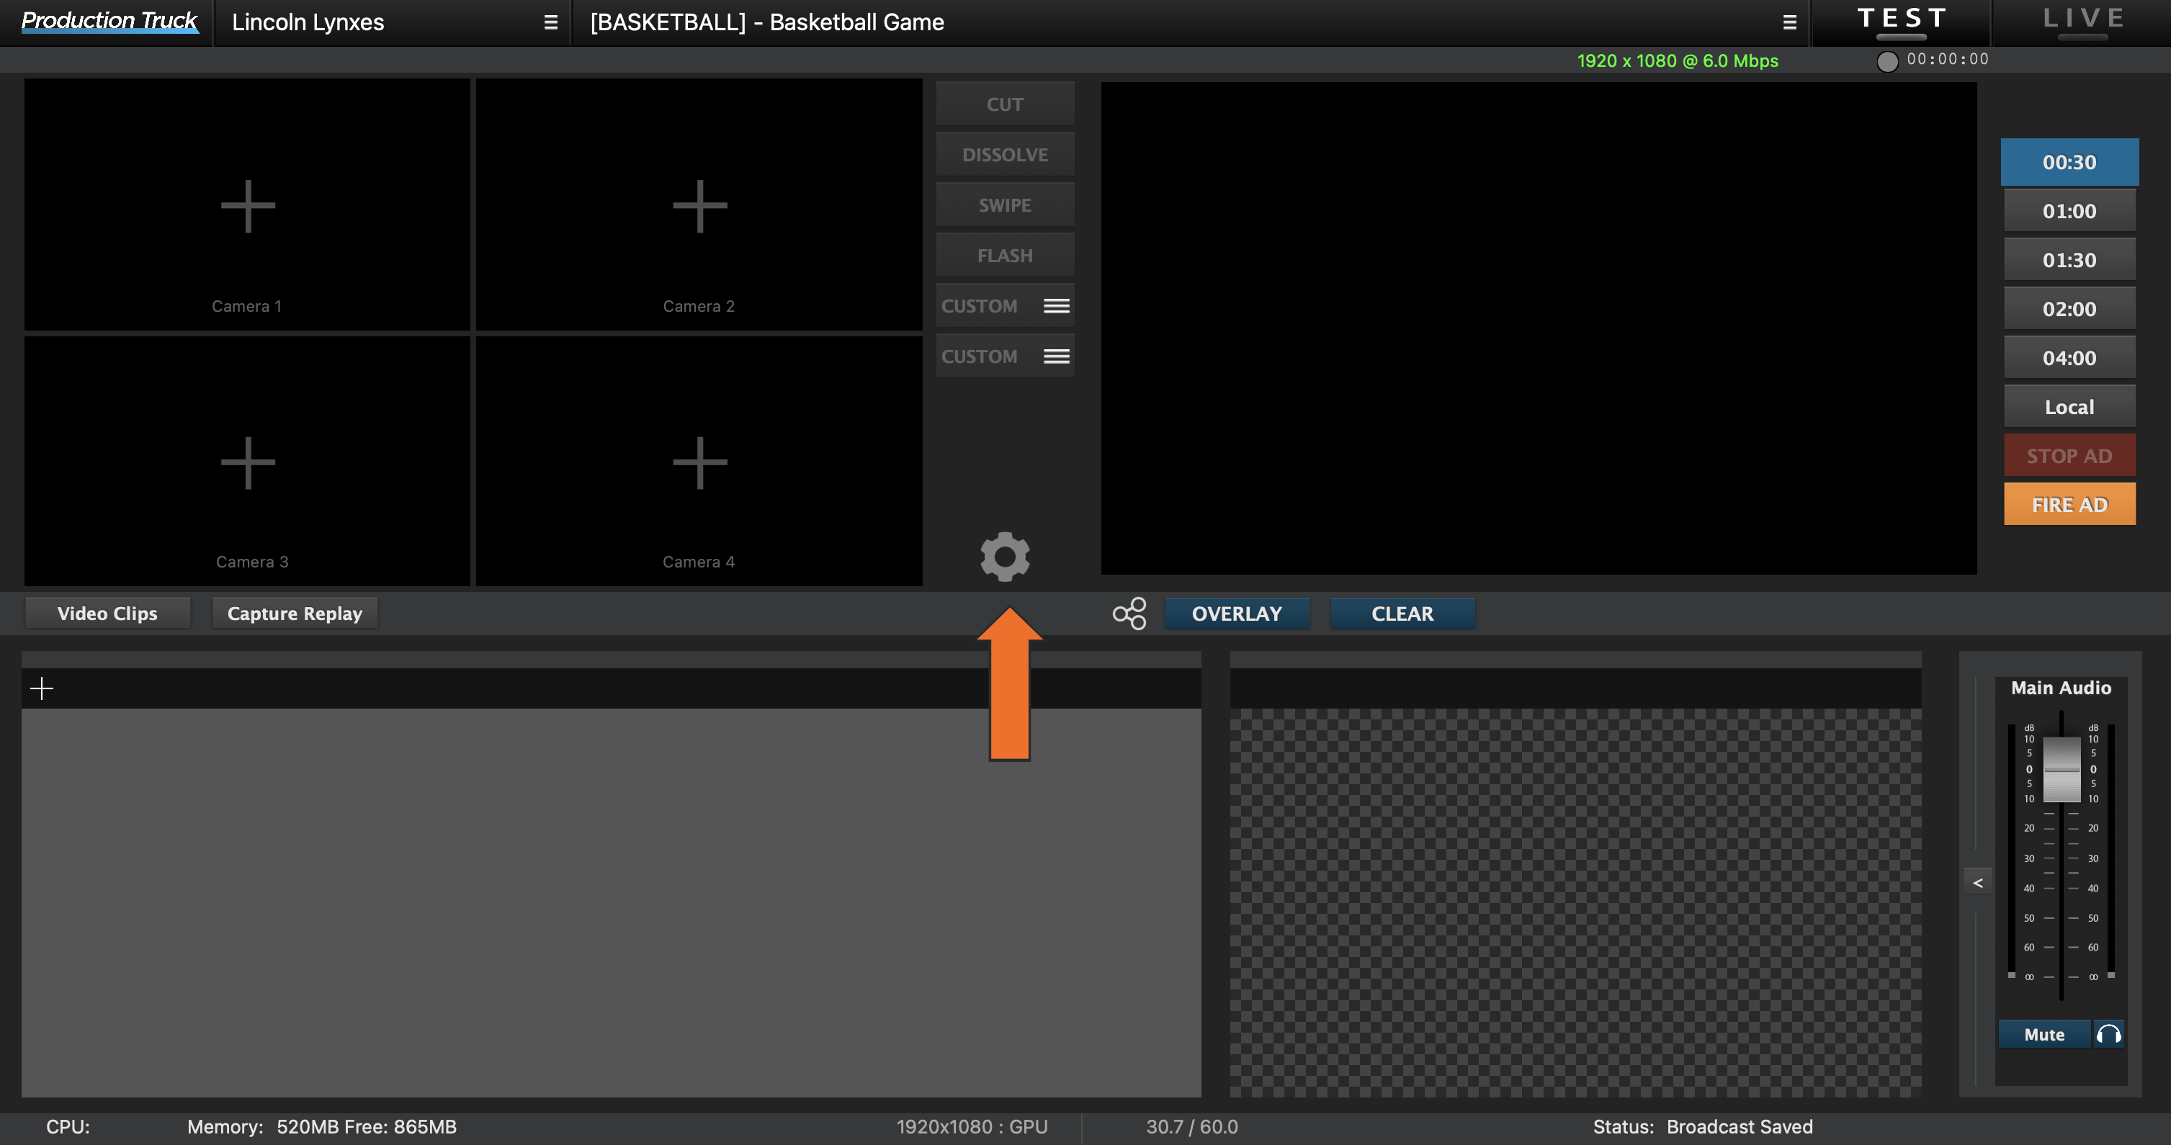2171x1145 pixels.
Task: Click the FIRE AD button
Action: [2069, 504]
